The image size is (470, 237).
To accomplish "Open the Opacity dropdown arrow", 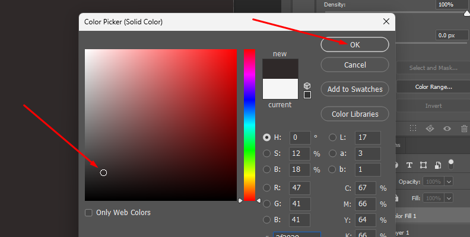I will point(449,181).
